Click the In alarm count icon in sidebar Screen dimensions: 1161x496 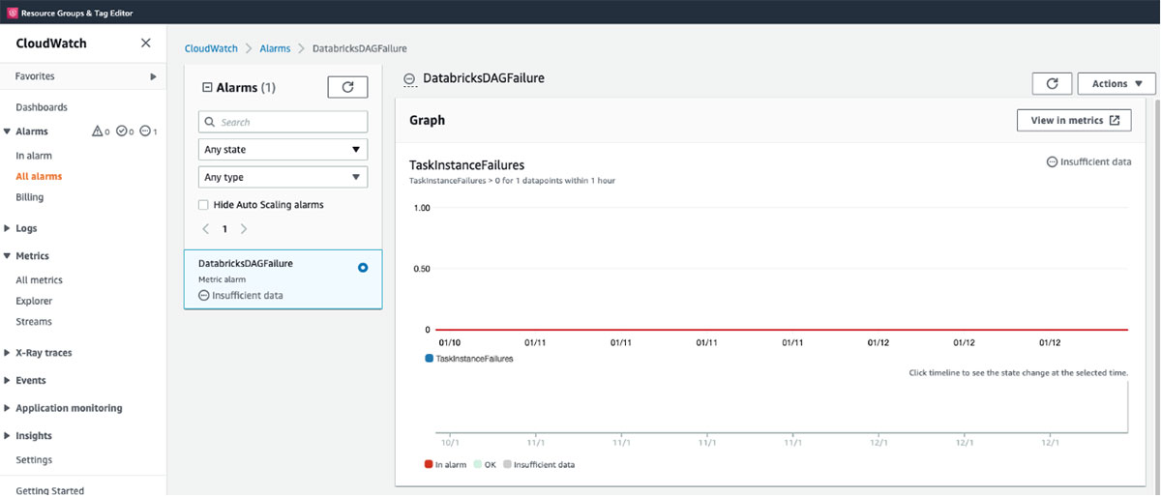point(97,131)
